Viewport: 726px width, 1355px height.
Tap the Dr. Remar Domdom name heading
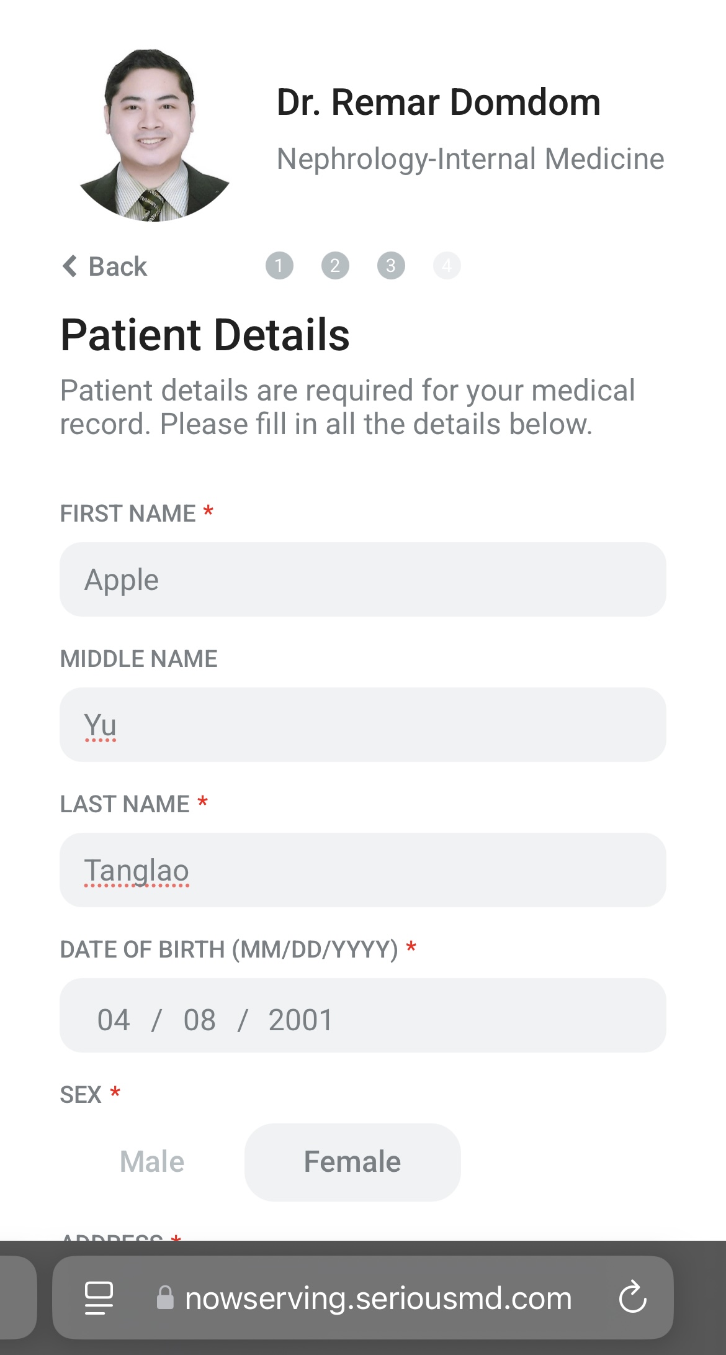tap(438, 102)
